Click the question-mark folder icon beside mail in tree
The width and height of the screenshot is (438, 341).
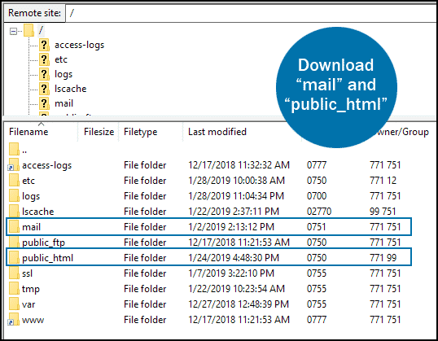(44, 103)
